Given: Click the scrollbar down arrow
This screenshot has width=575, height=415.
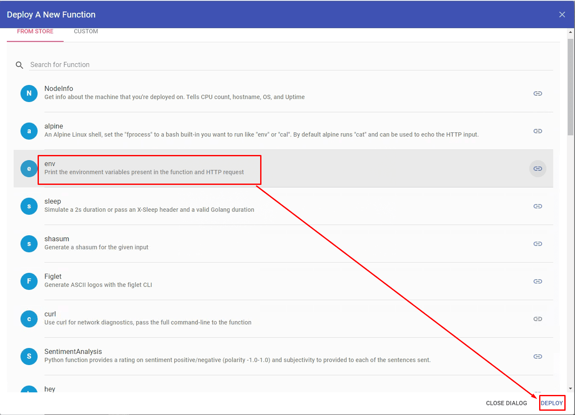Looking at the screenshot, I should point(570,389).
